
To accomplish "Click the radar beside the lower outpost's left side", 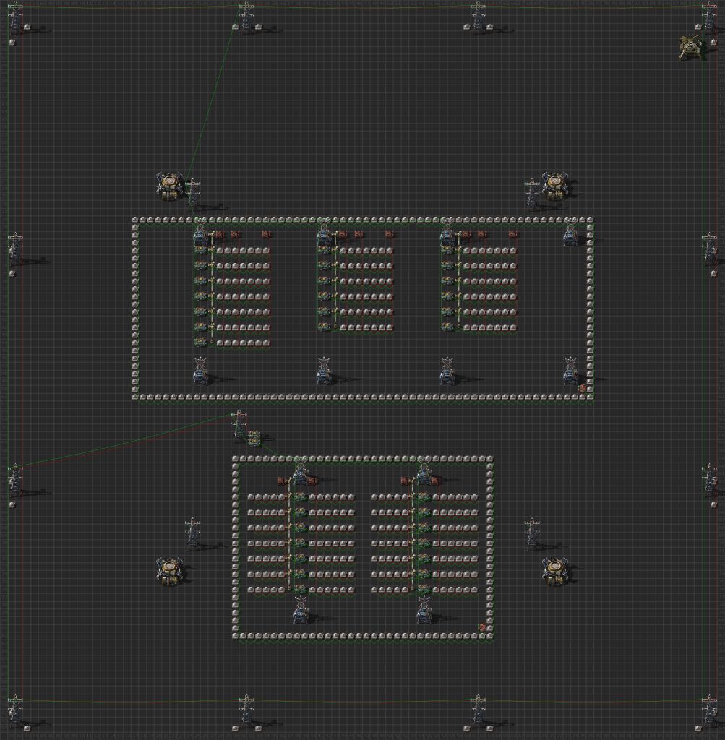I will click(x=169, y=571).
